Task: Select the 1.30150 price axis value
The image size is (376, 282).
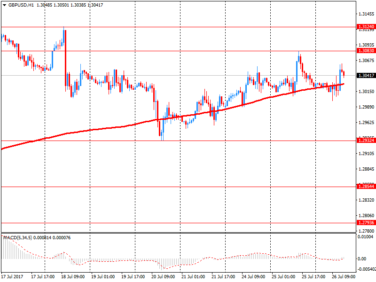Action: click(x=366, y=91)
